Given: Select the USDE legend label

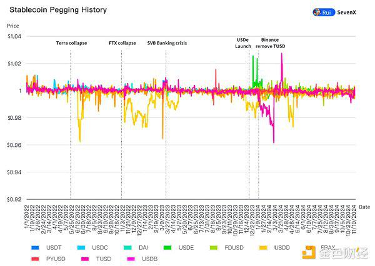Looking at the screenshot, I should click(186, 248).
